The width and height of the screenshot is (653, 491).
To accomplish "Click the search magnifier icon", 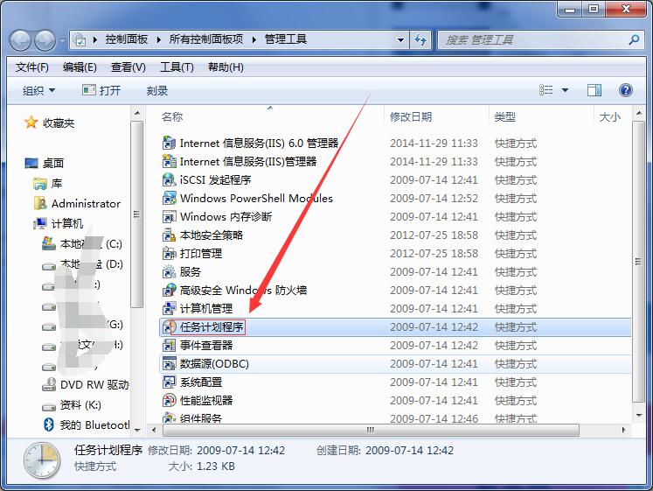I will point(634,40).
